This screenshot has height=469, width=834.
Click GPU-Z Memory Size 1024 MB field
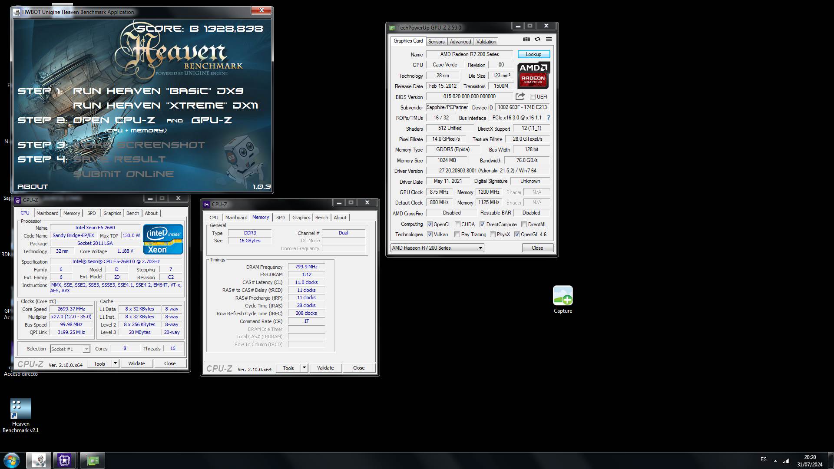[447, 160]
